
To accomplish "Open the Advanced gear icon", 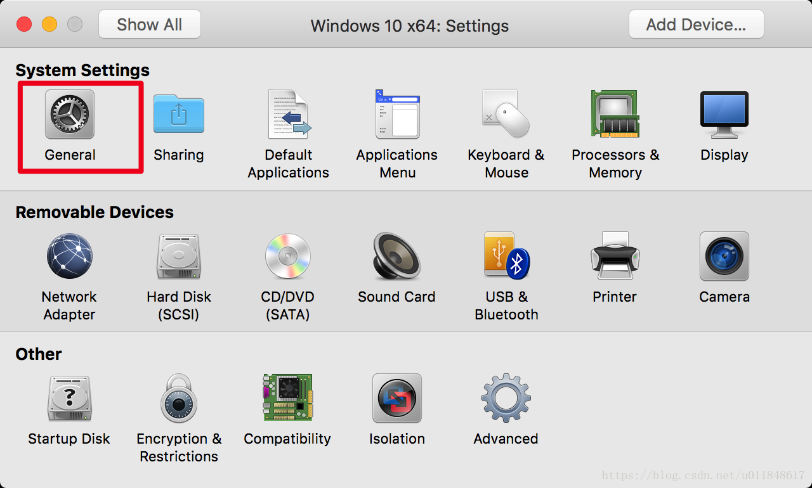I will pyautogui.click(x=506, y=398).
